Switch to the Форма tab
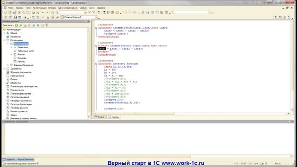 pos(99,117)
